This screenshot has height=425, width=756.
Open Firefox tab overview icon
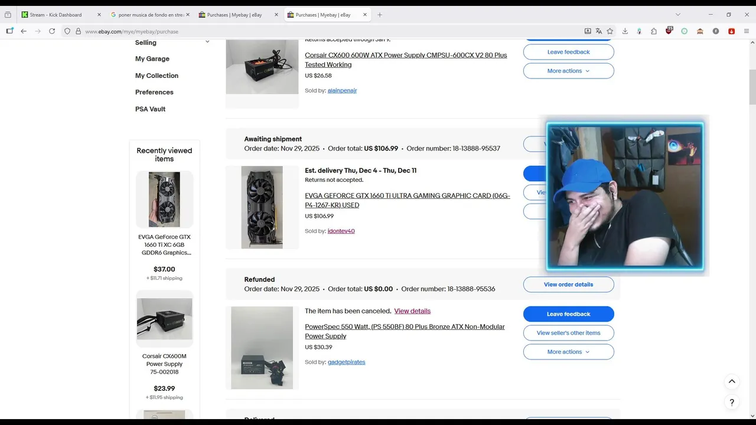click(x=8, y=15)
